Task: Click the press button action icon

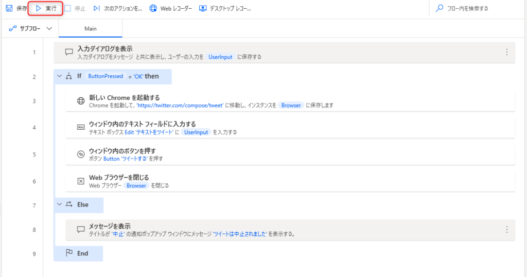Action: click(81, 154)
